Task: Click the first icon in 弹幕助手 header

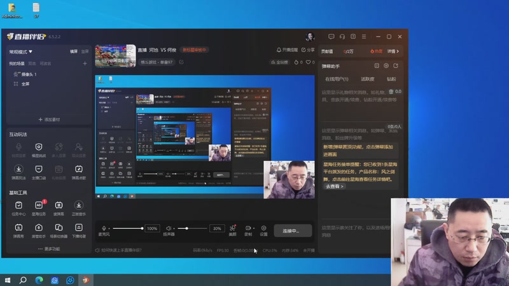Action: (x=377, y=66)
